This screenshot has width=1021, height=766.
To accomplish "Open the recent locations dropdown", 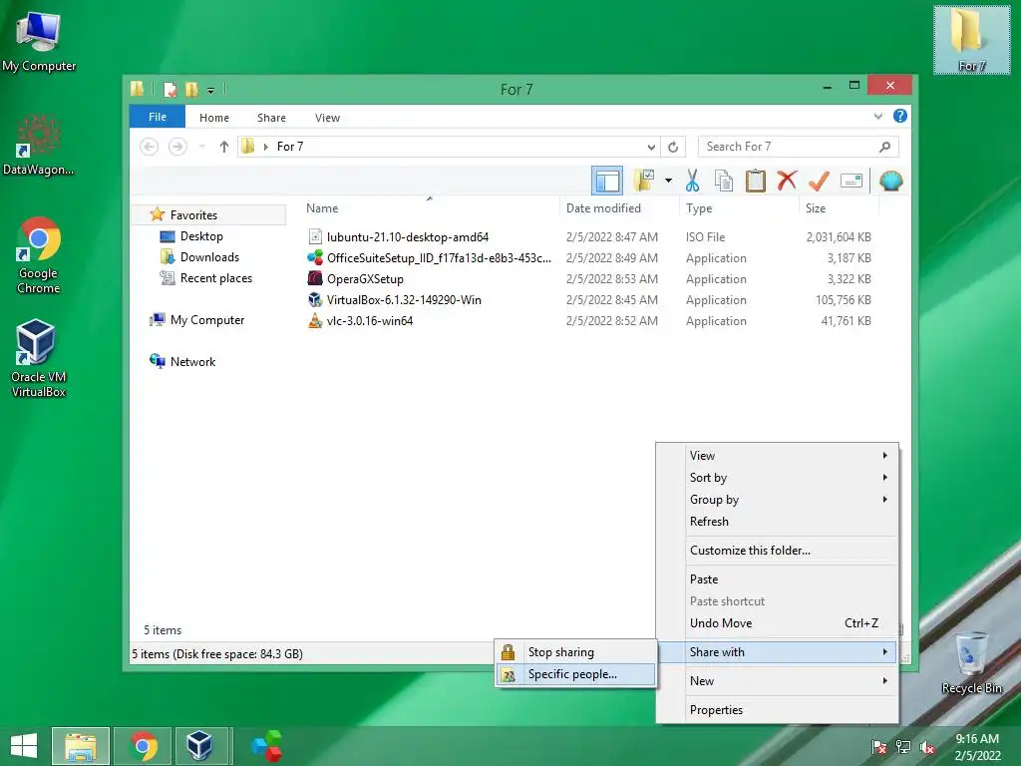I will 201,147.
